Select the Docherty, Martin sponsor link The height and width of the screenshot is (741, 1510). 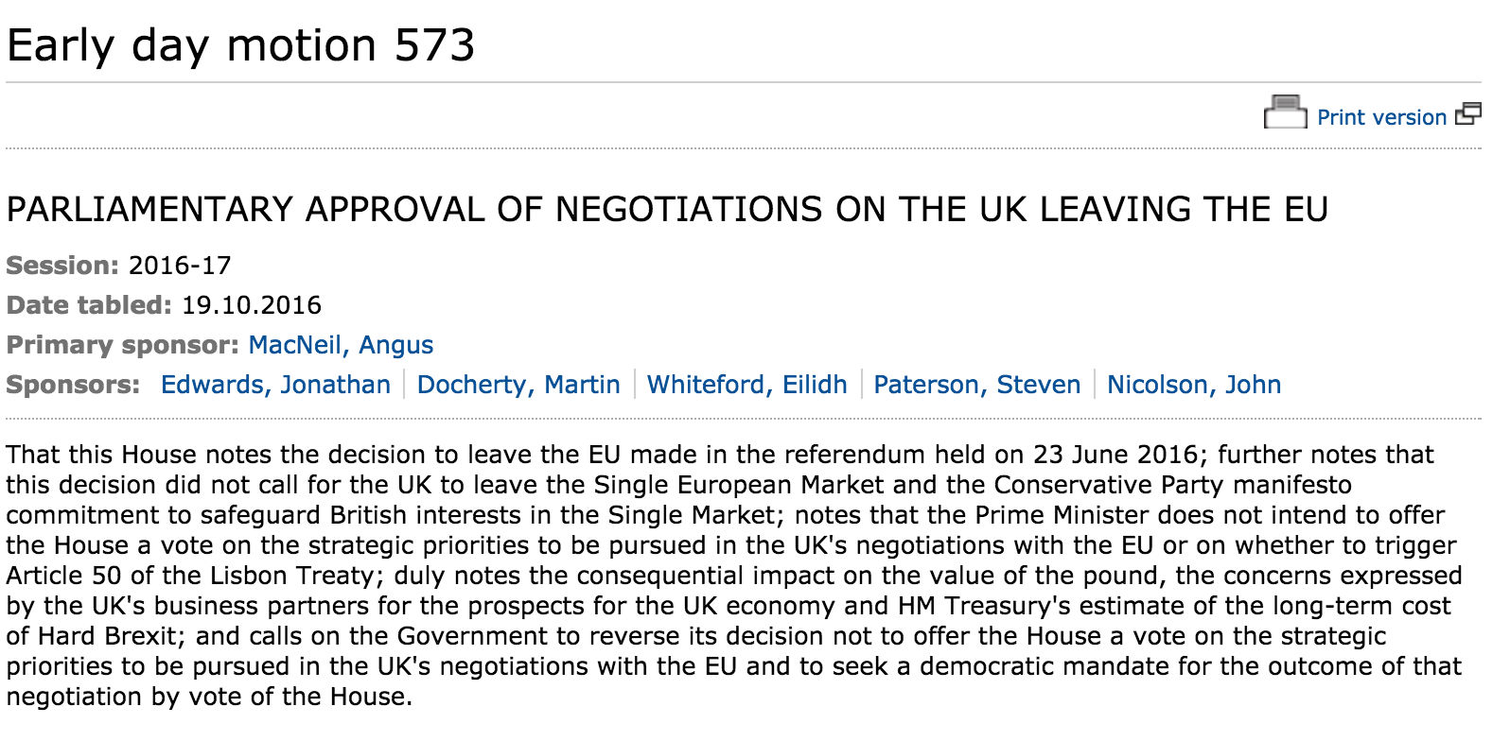[x=518, y=385]
